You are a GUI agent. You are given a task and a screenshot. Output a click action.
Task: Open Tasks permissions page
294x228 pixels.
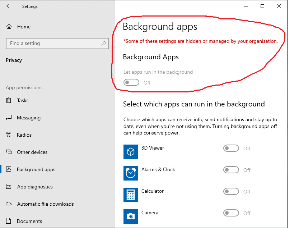[x=23, y=100]
